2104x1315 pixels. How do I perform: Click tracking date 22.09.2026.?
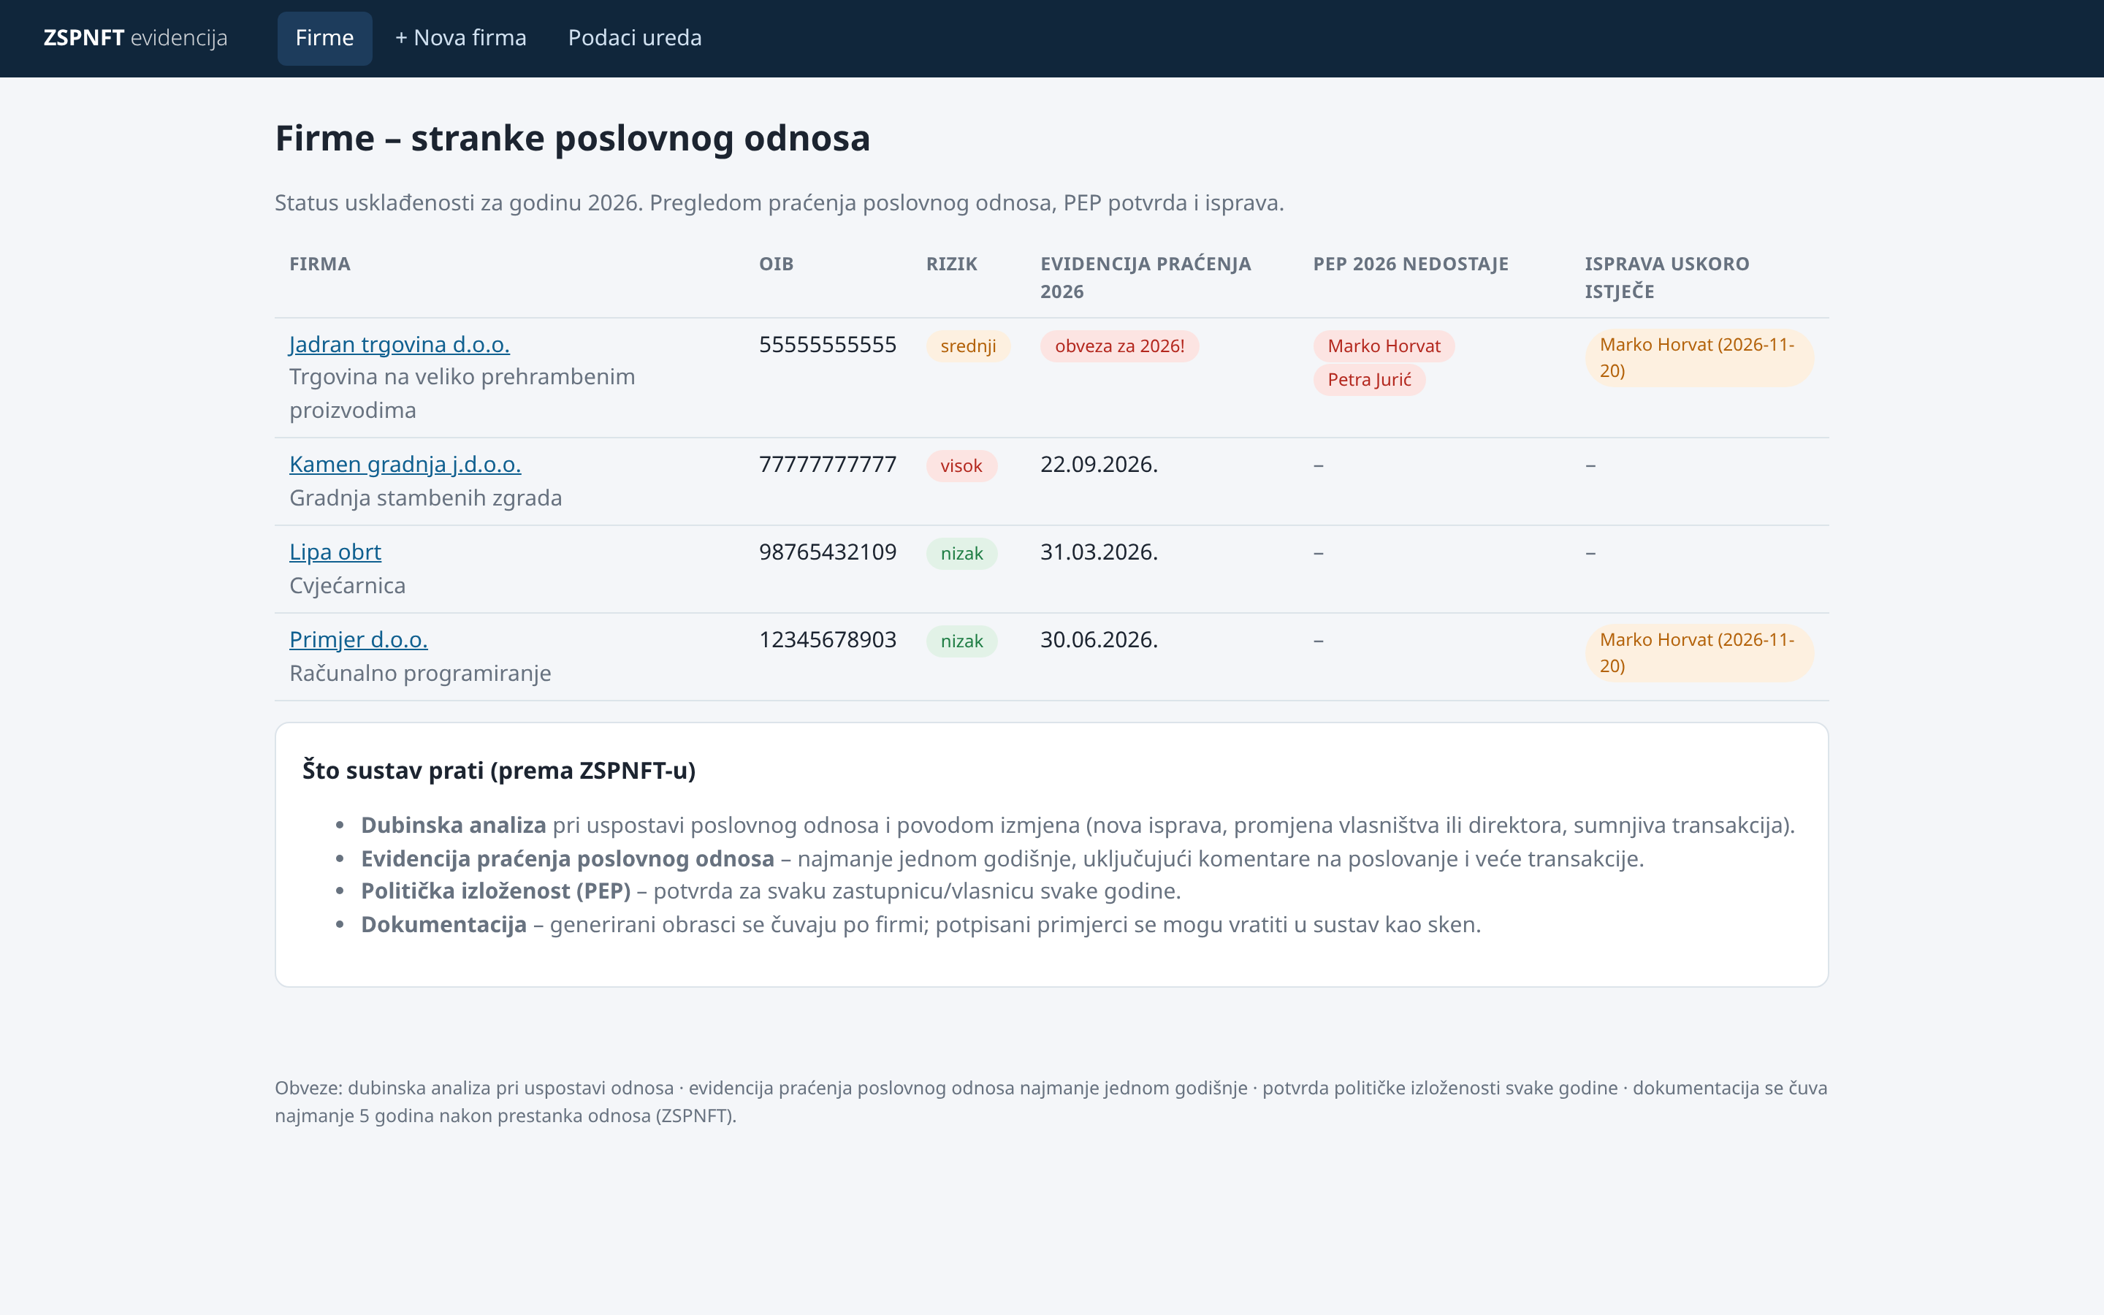coord(1099,465)
